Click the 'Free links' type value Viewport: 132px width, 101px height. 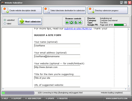[104, 23]
